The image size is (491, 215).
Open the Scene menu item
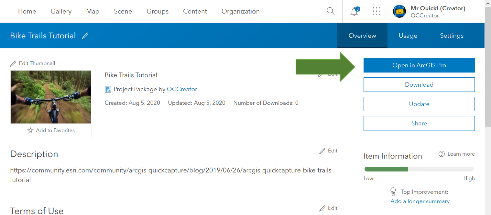pyautogui.click(x=123, y=11)
